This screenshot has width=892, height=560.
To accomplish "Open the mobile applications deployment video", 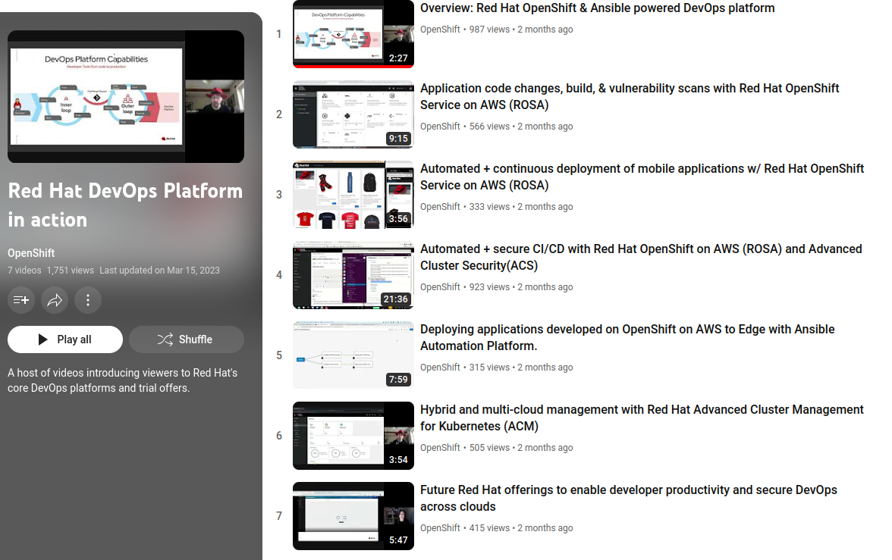I will (x=642, y=177).
